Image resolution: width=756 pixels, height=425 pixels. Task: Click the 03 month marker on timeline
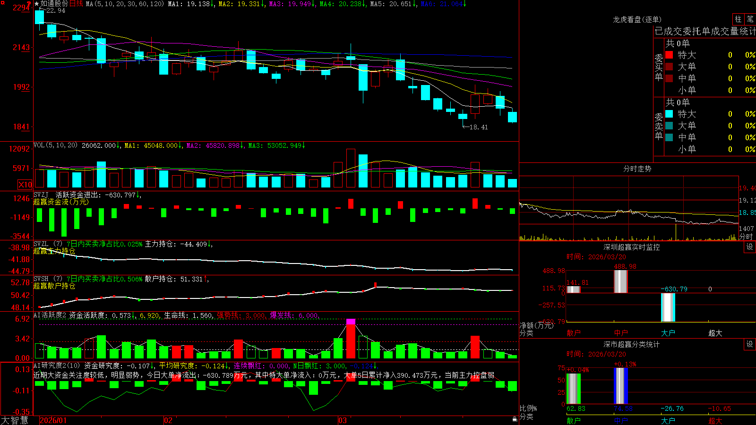[x=343, y=420]
